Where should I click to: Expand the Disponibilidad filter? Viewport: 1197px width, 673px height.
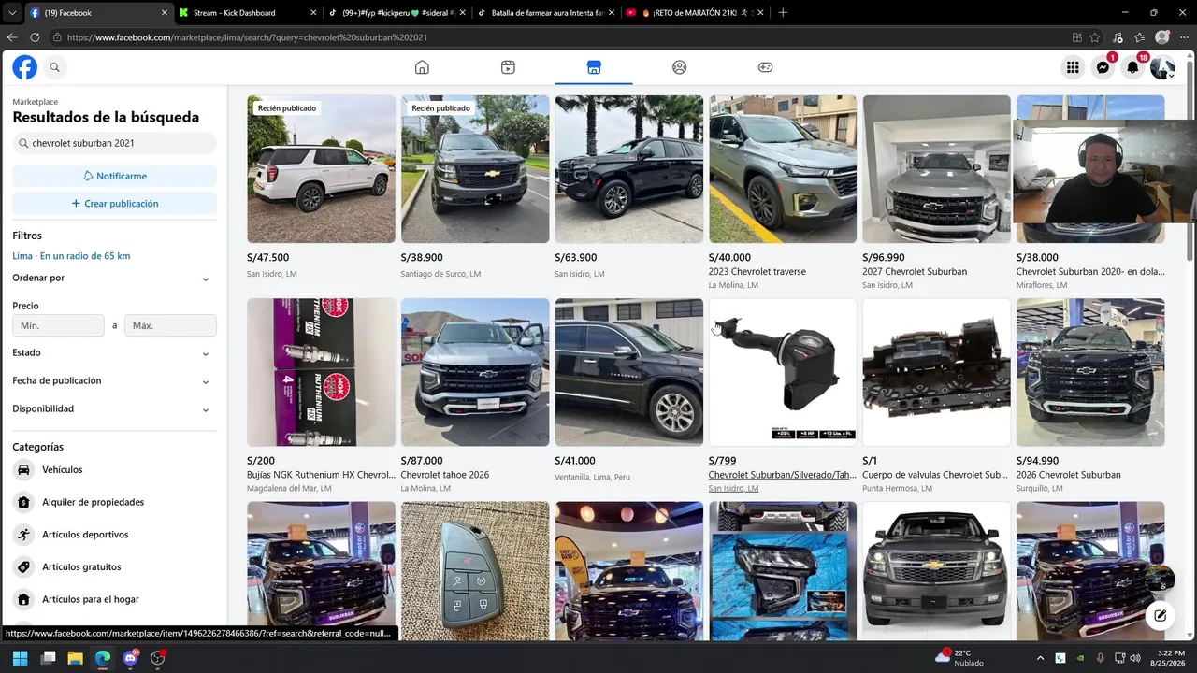pos(114,408)
